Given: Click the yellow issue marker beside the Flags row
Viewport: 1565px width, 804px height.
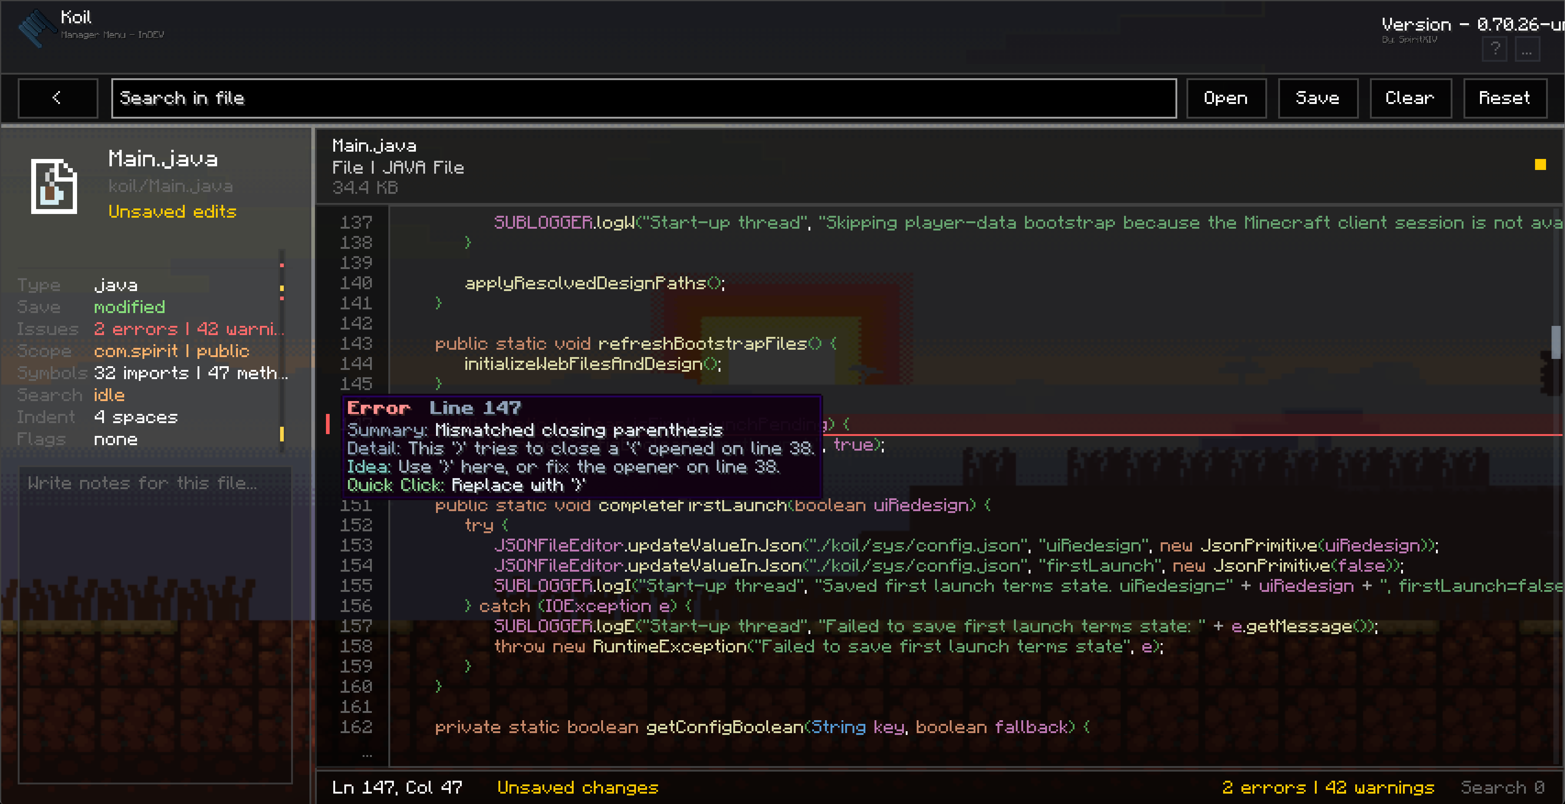Looking at the screenshot, I should tap(282, 433).
